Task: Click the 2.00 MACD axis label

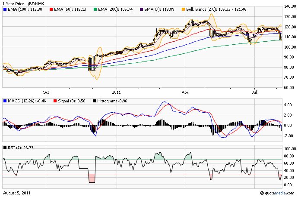Action: coord(288,115)
